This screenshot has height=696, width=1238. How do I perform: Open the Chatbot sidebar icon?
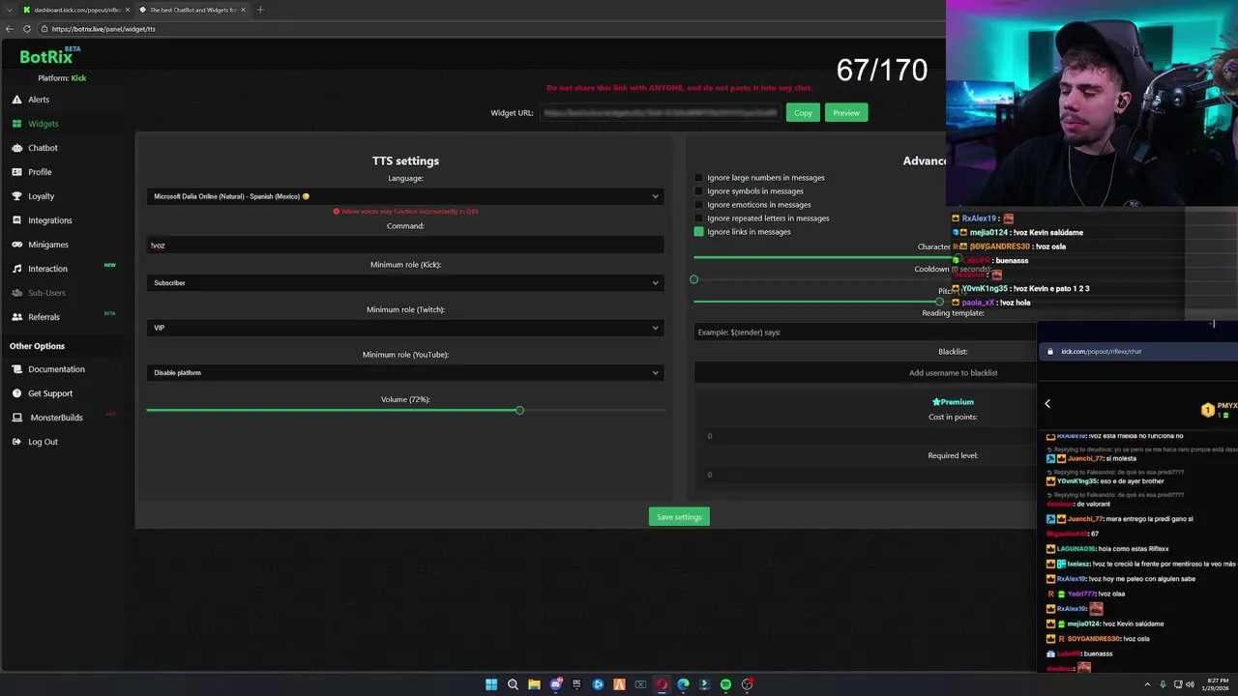17,148
